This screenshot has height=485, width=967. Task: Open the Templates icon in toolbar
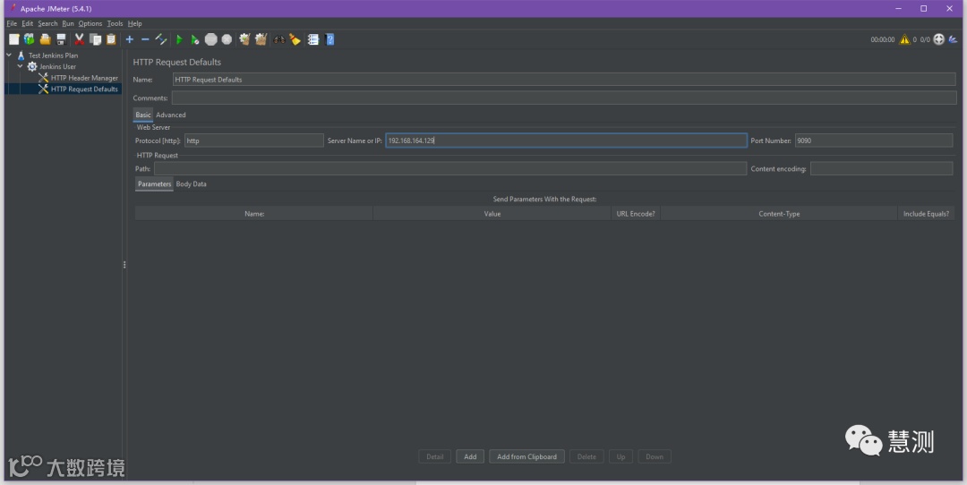29,39
